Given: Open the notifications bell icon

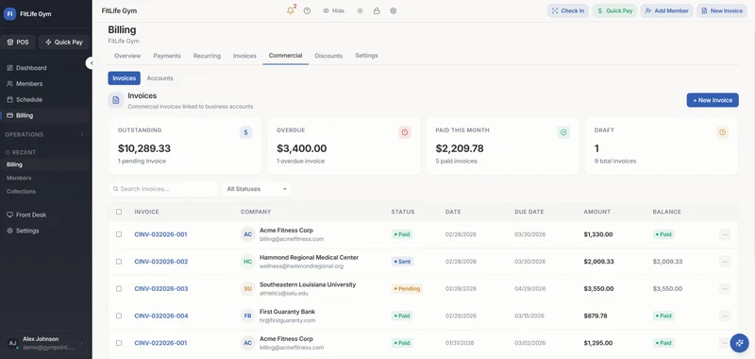Looking at the screenshot, I should pyautogui.click(x=291, y=10).
